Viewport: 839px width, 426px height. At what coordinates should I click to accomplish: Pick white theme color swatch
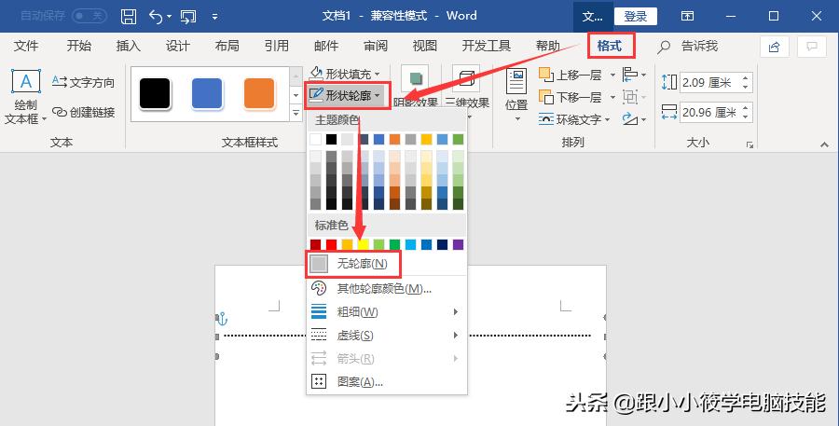pyautogui.click(x=316, y=139)
